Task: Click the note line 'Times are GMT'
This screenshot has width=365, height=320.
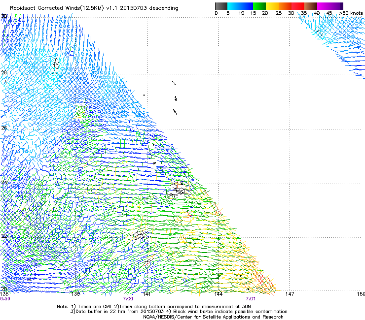Action: [x=153, y=307]
